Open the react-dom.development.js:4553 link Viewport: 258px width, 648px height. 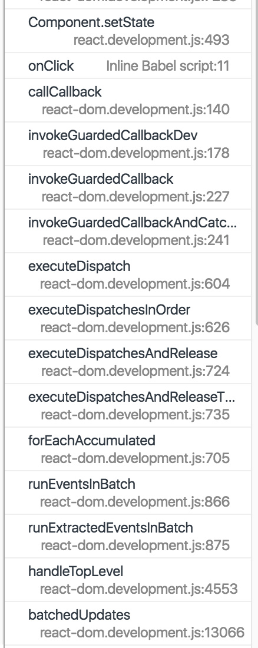pos(139,589)
